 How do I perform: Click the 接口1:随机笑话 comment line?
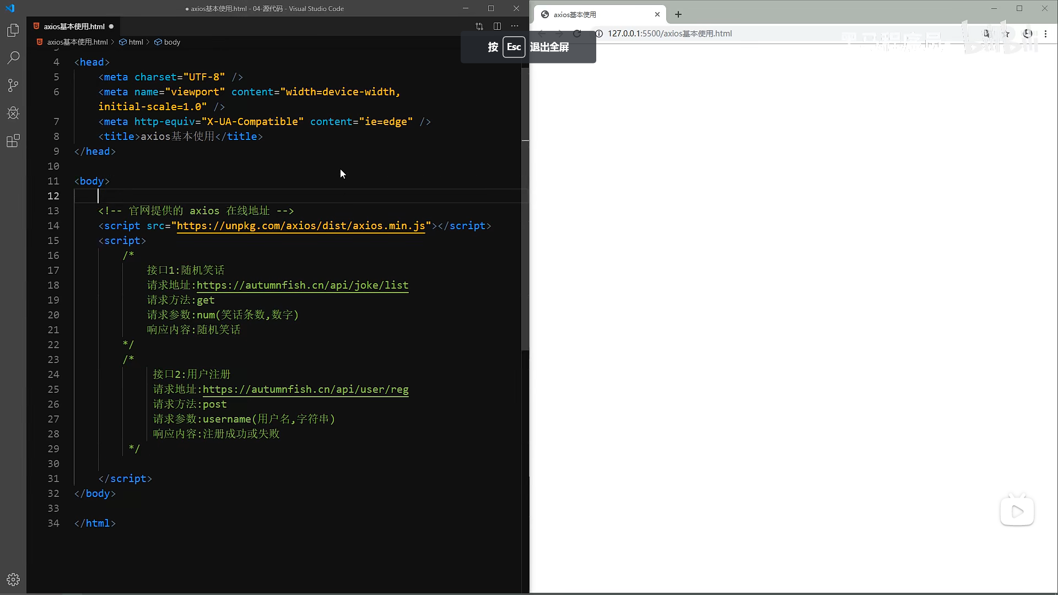(186, 271)
